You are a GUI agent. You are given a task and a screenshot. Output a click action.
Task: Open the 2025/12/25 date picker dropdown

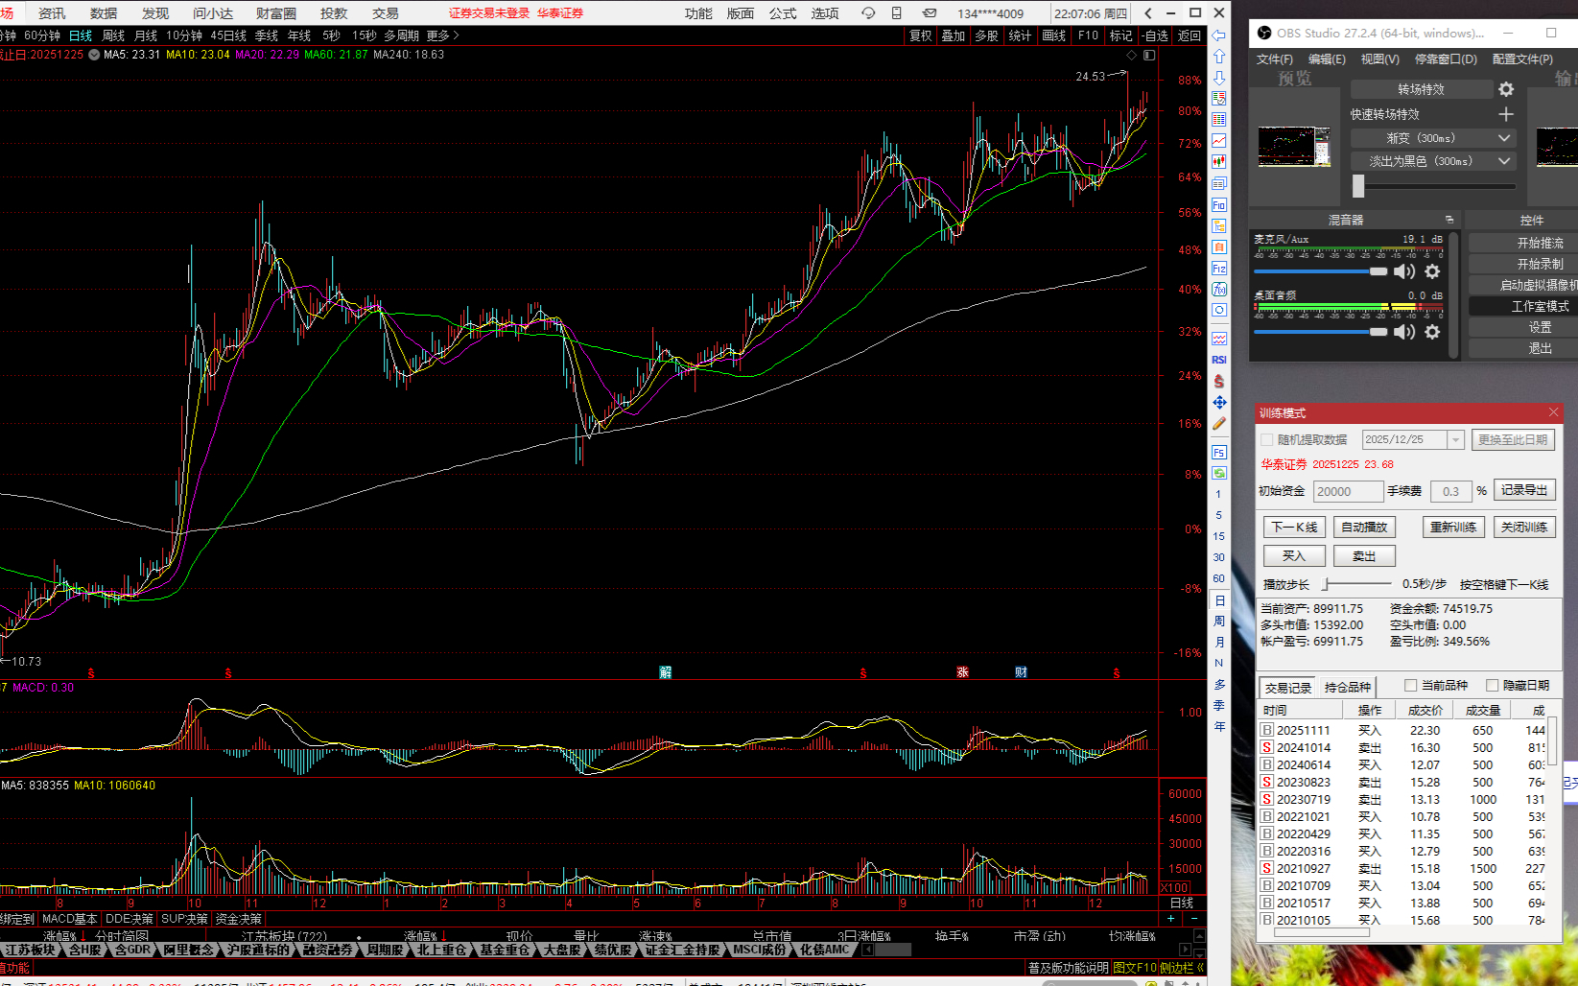(1455, 440)
